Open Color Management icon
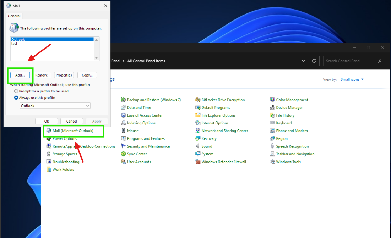 point(272,100)
